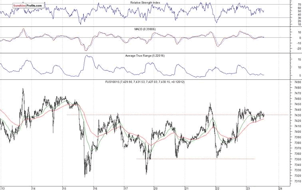Select date 24 on the time axis
Screen dimensions: 302x190
pyautogui.click(x=280, y=188)
